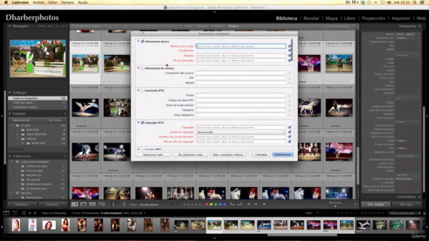Switch to grid view in toolbar
Screen dimensions: 429x241
74,204
